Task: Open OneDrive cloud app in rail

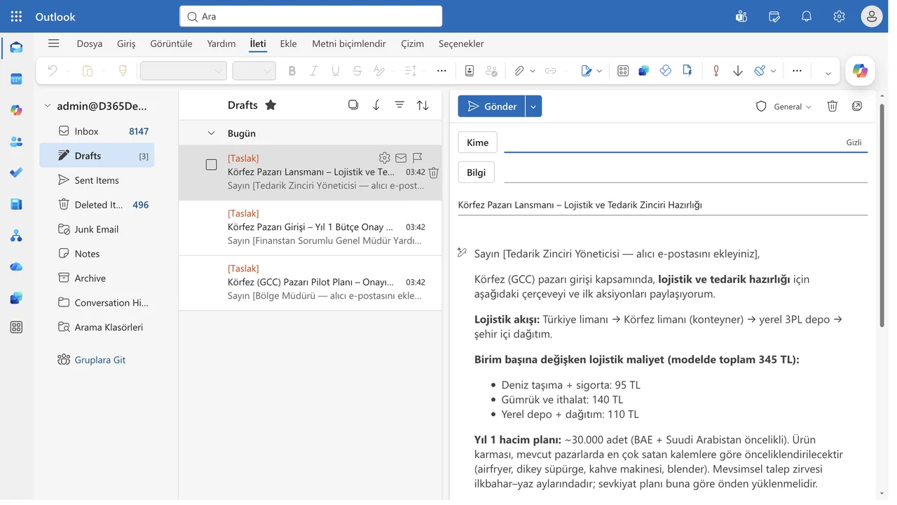Action: 16,267
